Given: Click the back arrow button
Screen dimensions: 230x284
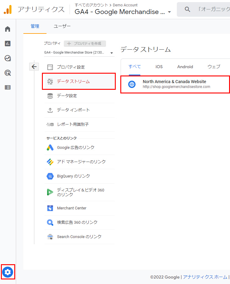Looking at the screenshot, I should [x=34, y=67].
